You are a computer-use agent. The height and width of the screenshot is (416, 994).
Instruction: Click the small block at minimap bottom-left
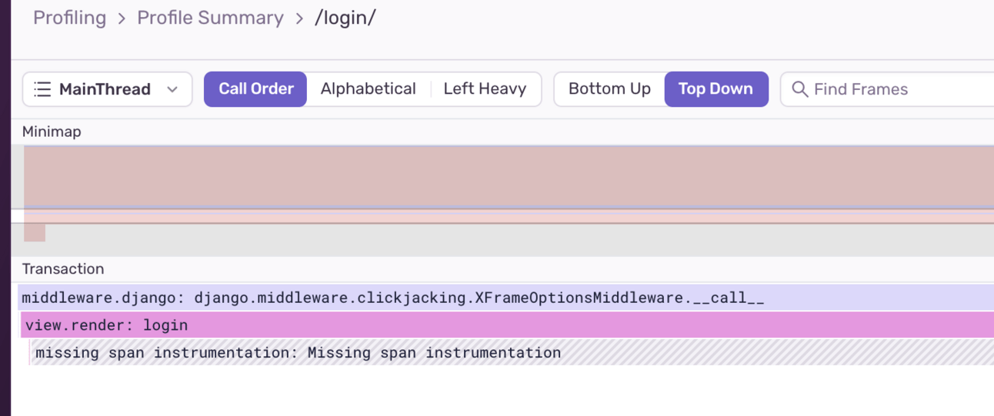point(35,232)
